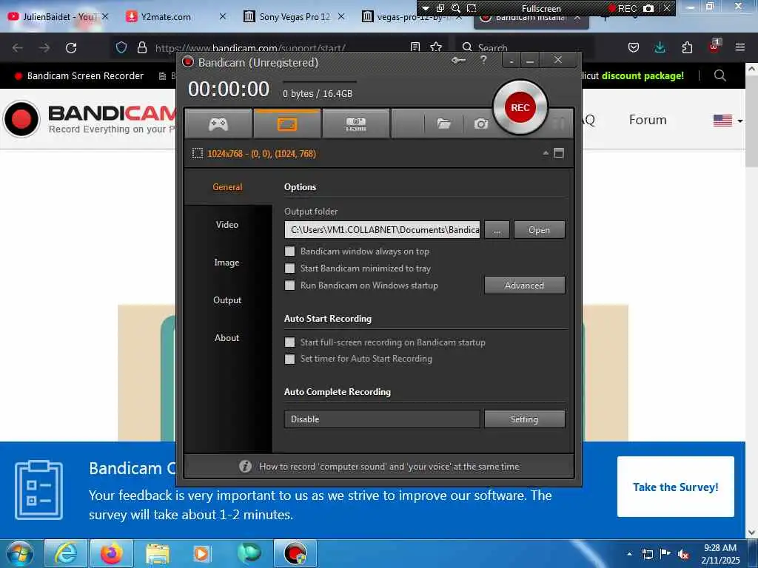Click the magnifier find-window icon on overlay bar
The height and width of the screenshot is (568, 758).
click(x=456, y=8)
